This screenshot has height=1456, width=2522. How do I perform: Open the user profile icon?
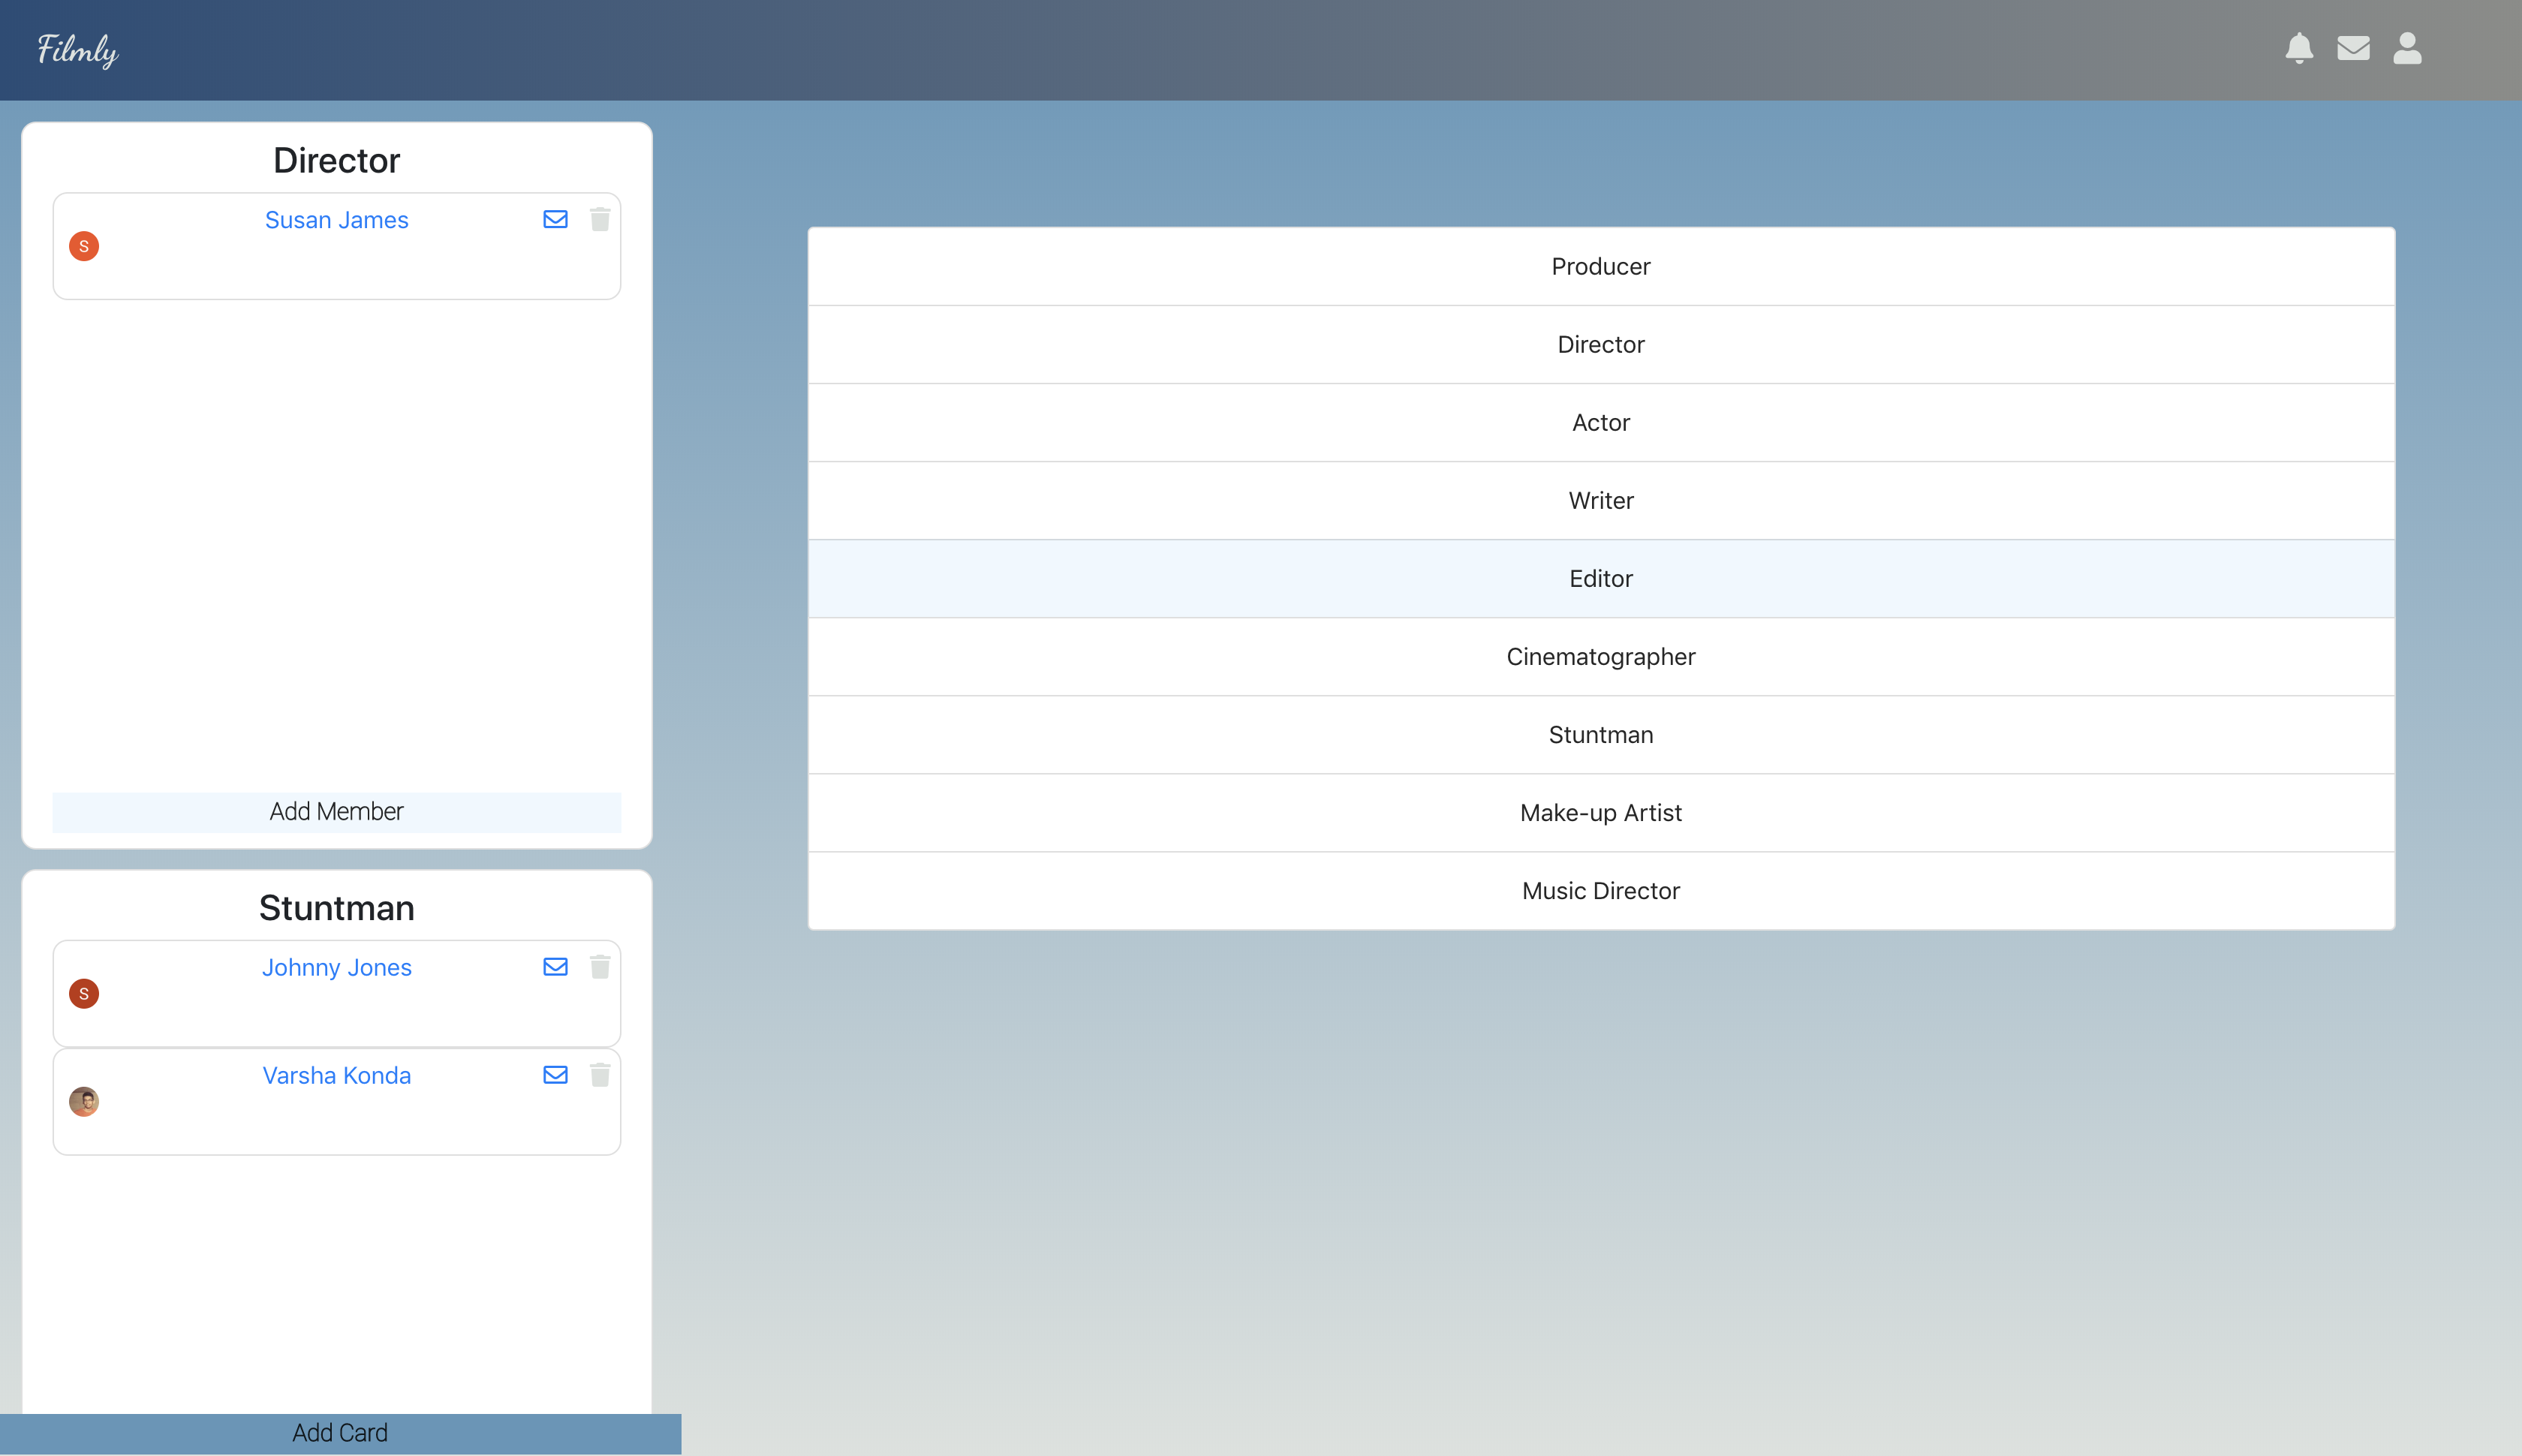coord(2407,48)
